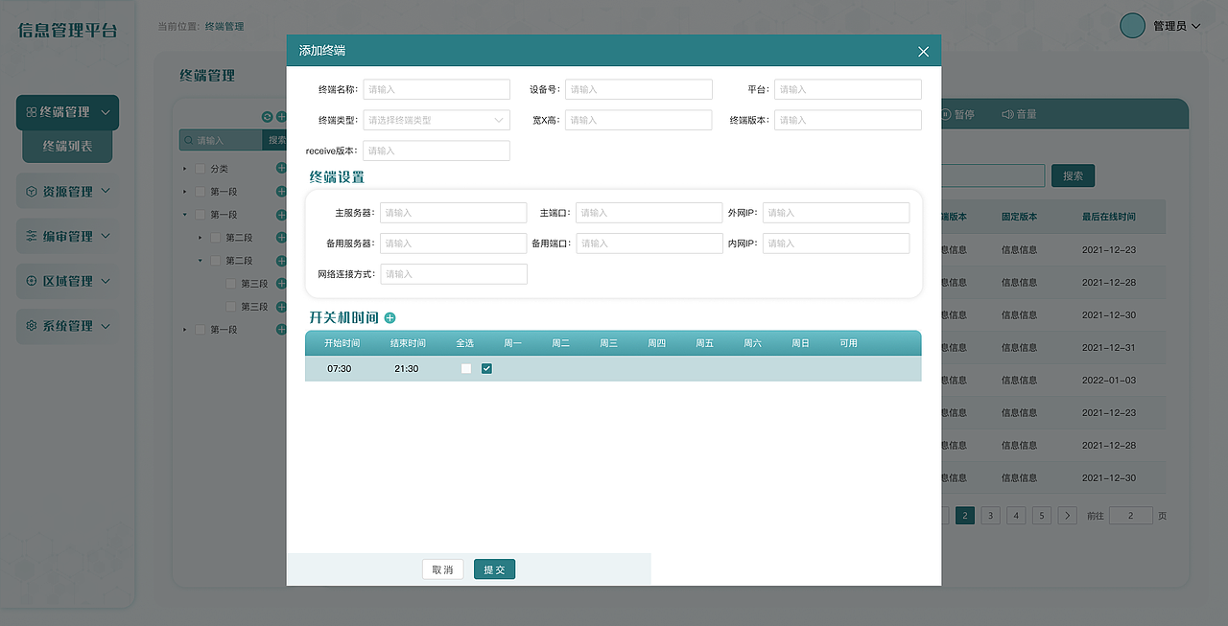Image resolution: width=1228 pixels, height=626 pixels.
Task: Go to page 4
Action: pos(1016,515)
